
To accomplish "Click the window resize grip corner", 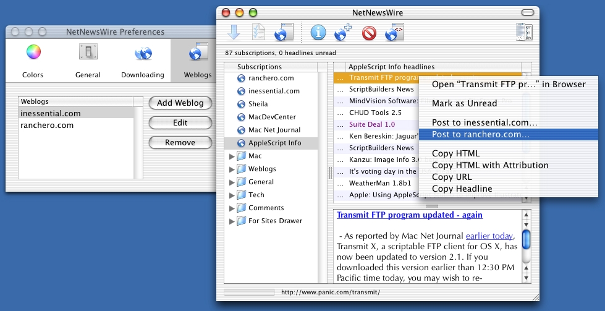I will tap(535, 297).
